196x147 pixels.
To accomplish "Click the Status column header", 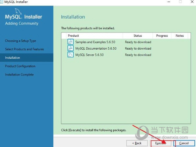I will pyautogui.click(x=138, y=36).
